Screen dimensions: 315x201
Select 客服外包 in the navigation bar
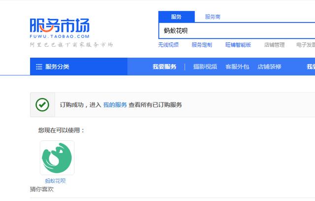click(237, 67)
